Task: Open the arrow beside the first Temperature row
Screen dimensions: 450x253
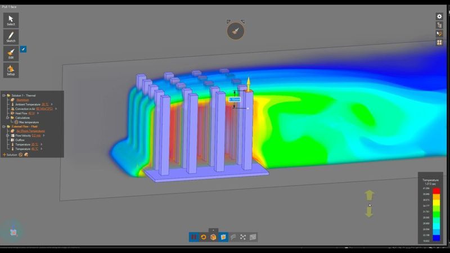Action: (x=42, y=144)
